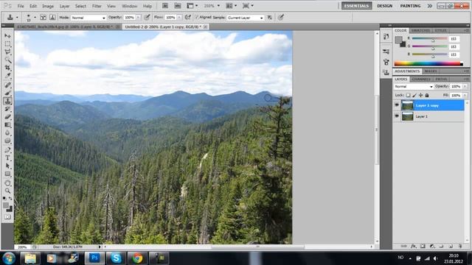The height and width of the screenshot is (265, 472).
Task: Switch to the Channels tab
Action: coord(421,79)
